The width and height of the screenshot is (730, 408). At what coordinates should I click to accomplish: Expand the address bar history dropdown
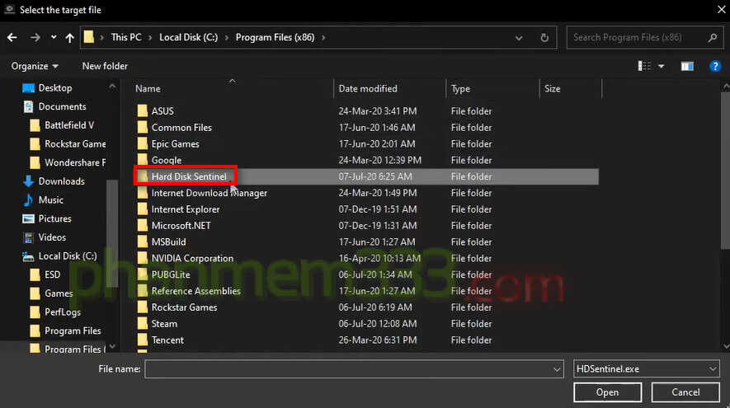pos(520,37)
